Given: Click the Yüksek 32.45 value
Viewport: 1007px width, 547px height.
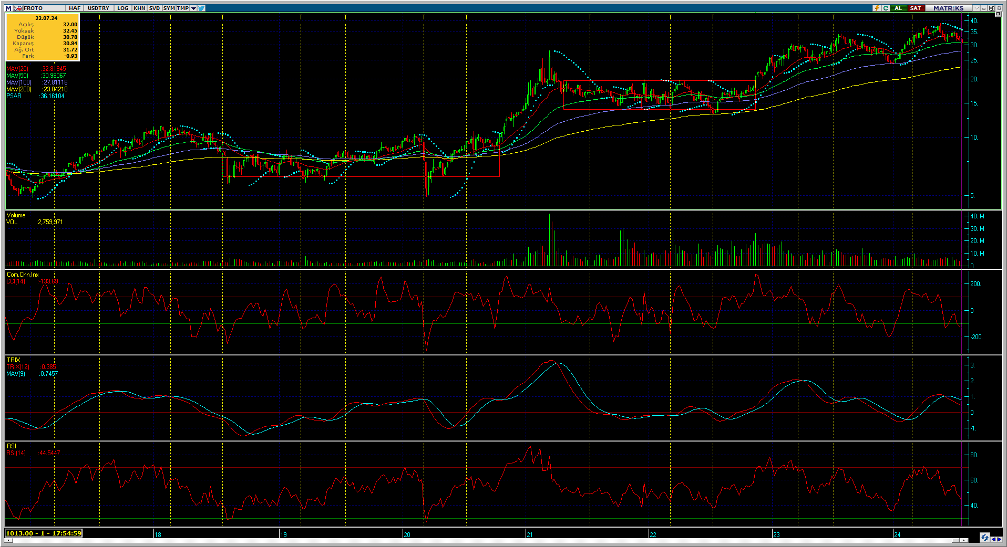Looking at the screenshot, I should (70, 31).
